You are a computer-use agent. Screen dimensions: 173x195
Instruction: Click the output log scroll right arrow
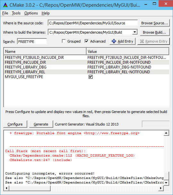pyautogui.click(x=161, y=188)
